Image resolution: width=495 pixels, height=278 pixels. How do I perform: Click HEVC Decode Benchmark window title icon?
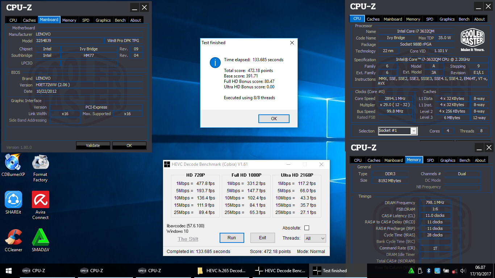tap(167, 164)
